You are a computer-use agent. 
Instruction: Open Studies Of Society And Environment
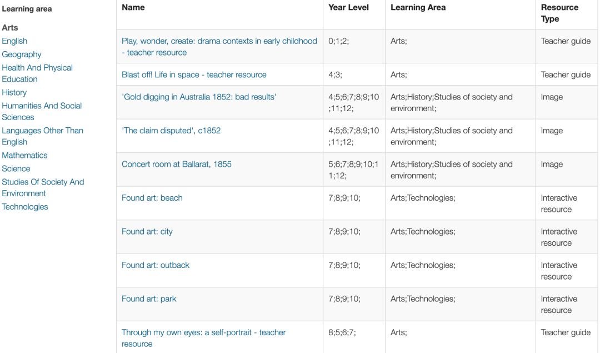(43, 187)
